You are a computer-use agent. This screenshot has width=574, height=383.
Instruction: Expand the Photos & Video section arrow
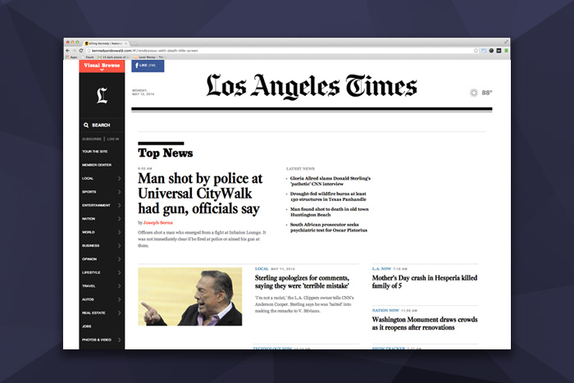coord(120,340)
